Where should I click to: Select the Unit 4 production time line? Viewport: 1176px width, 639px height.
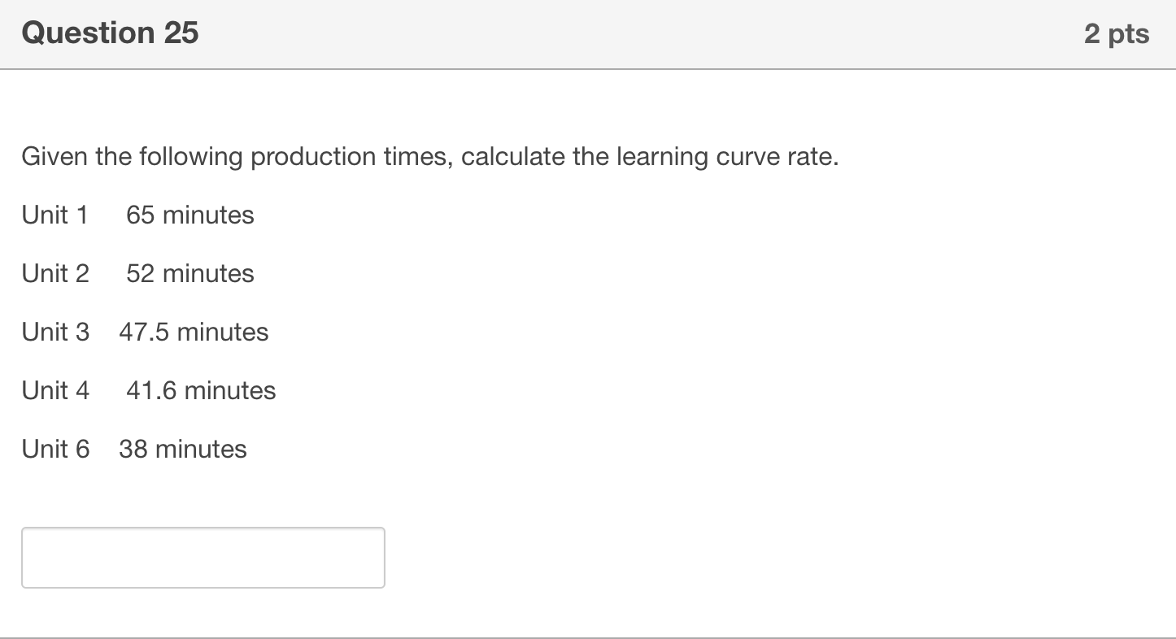(149, 390)
